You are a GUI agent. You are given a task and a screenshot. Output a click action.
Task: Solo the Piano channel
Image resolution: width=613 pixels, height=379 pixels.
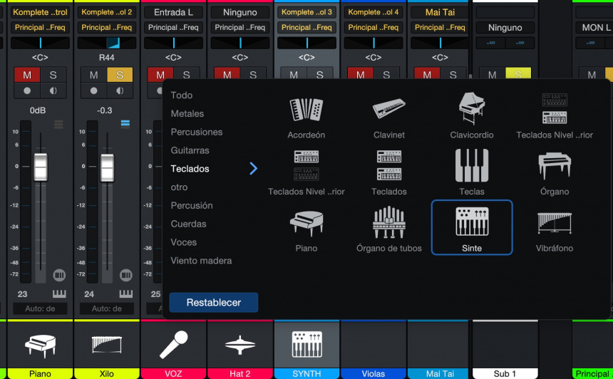pyautogui.click(x=53, y=75)
